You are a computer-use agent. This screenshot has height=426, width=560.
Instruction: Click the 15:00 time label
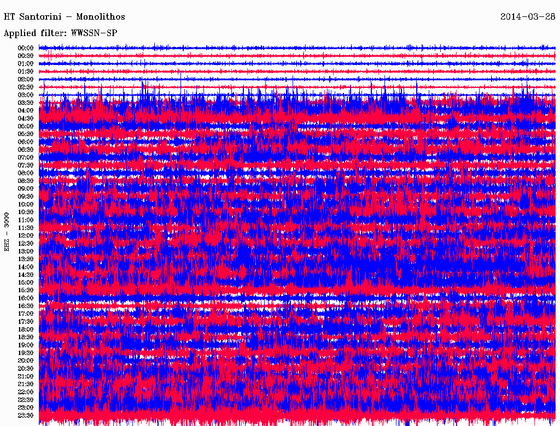(26, 282)
